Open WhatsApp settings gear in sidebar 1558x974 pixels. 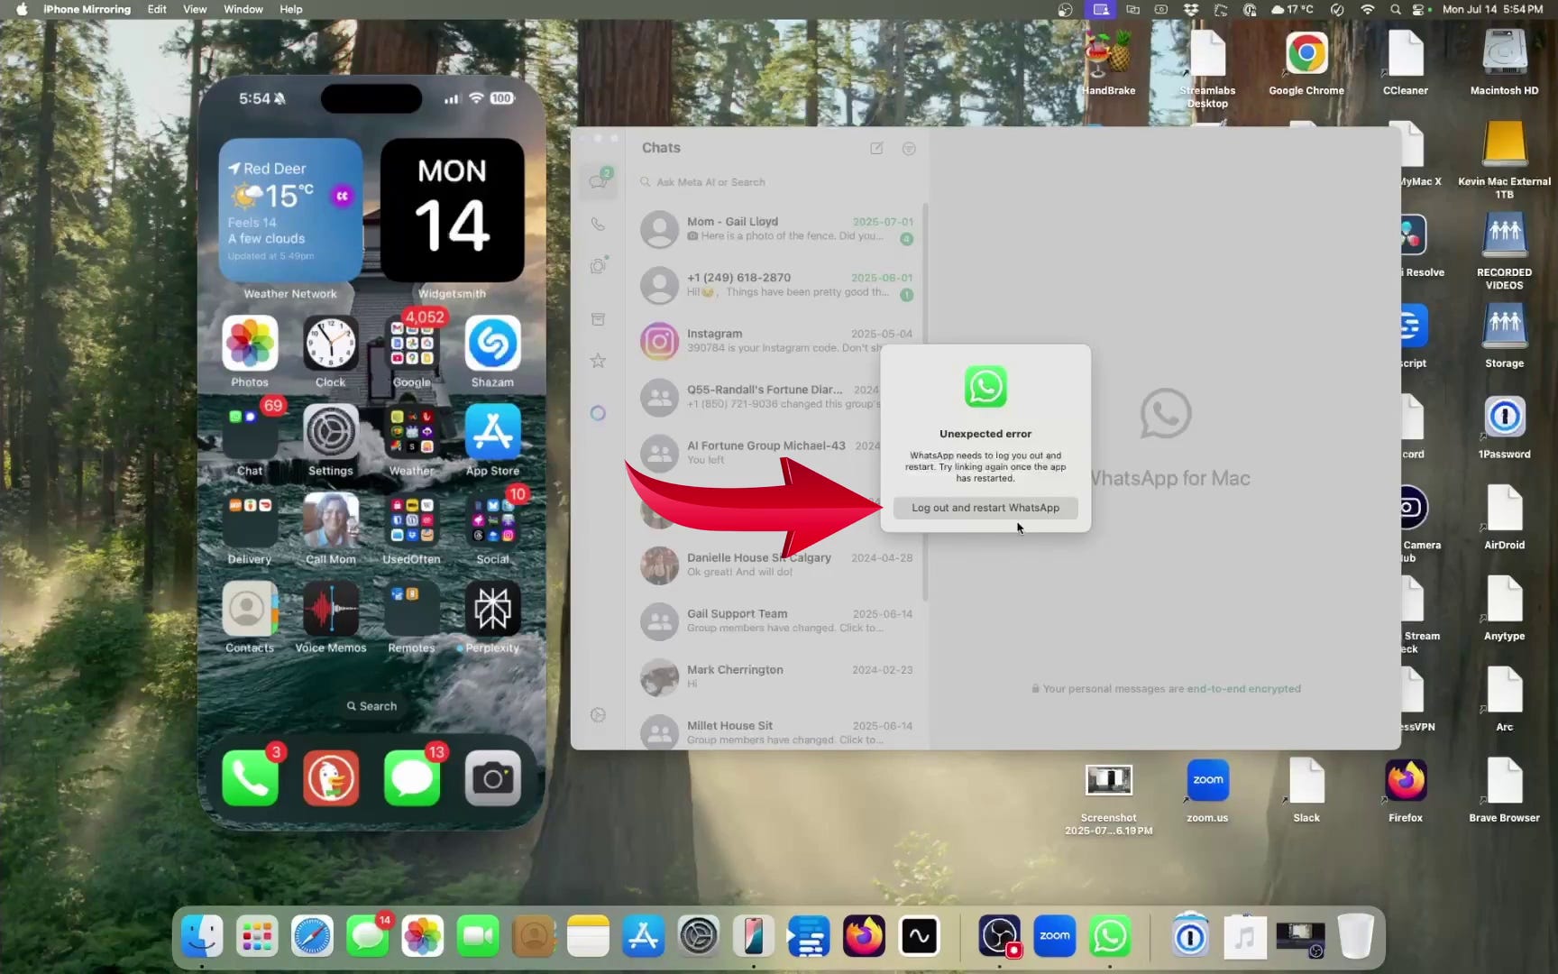(598, 715)
